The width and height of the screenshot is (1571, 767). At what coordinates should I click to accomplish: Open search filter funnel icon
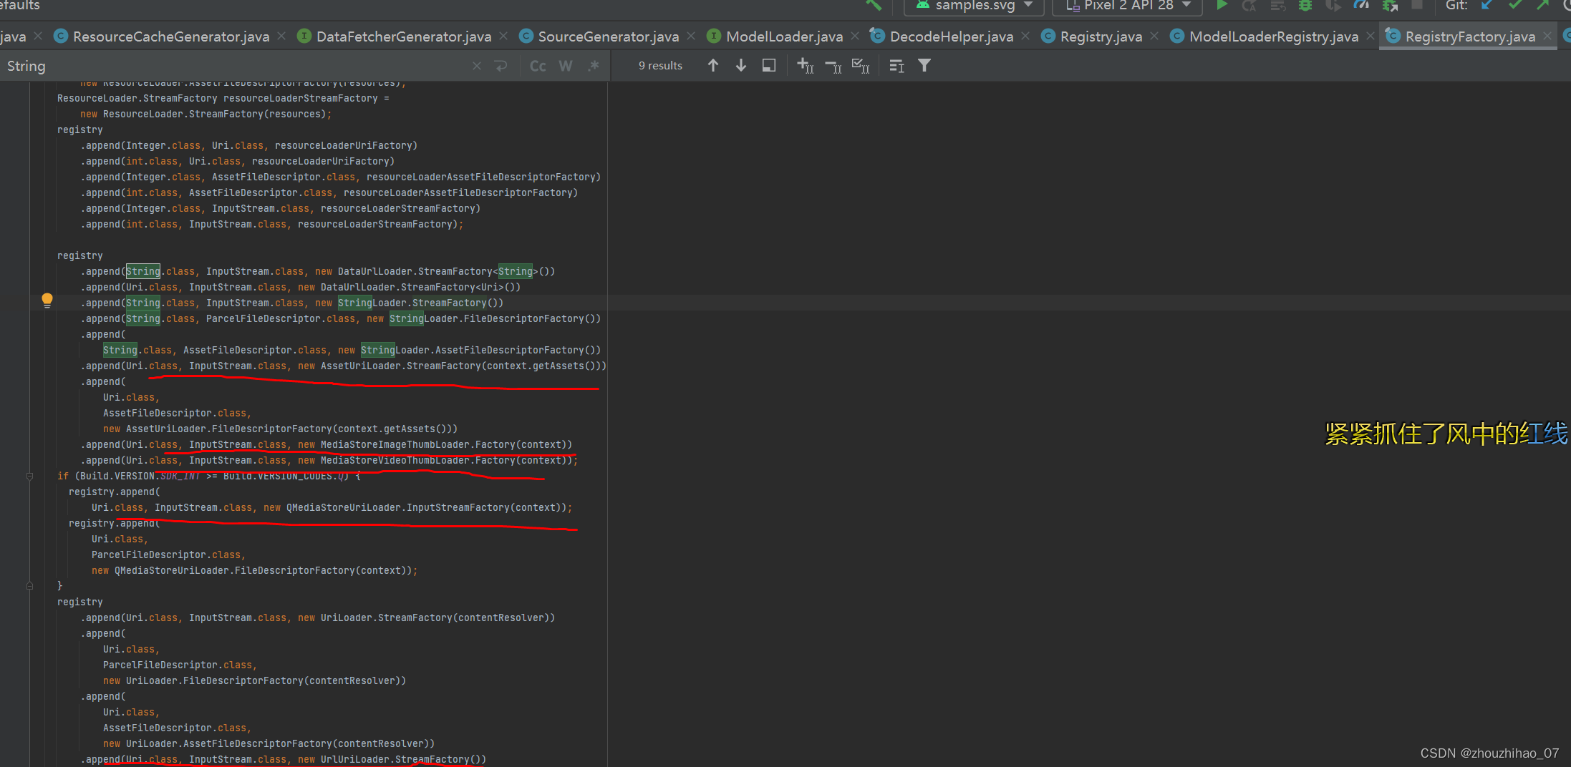[x=924, y=66]
